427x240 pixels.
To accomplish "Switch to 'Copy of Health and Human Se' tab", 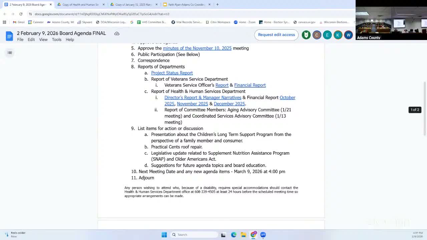I will [80, 5].
